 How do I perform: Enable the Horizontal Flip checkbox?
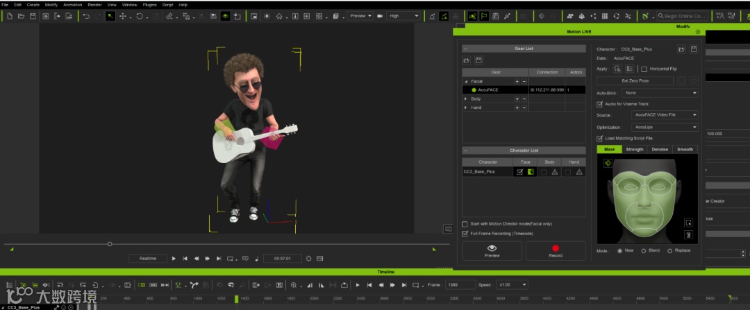pyautogui.click(x=644, y=69)
